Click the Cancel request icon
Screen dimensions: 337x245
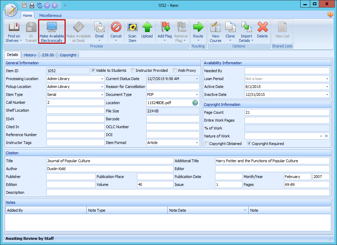(116, 31)
